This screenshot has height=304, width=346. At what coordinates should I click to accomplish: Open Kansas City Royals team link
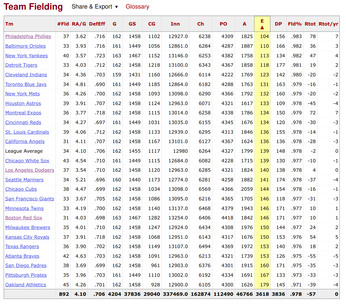pos(27,237)
